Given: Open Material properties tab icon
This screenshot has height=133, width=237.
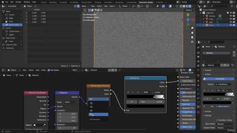Looking at the screenshot, I should (x=198, y=107).
